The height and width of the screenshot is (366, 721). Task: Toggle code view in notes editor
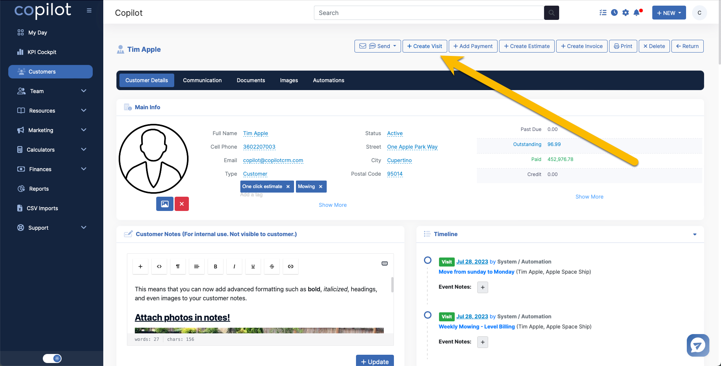coord(159,267)
